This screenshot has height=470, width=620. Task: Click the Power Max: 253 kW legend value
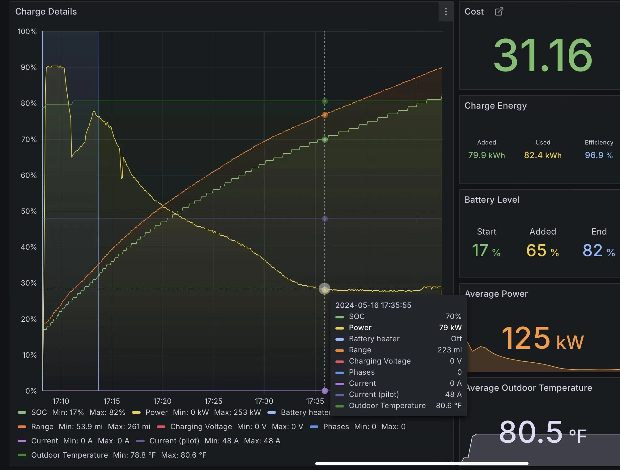click(x=237, y=412)
